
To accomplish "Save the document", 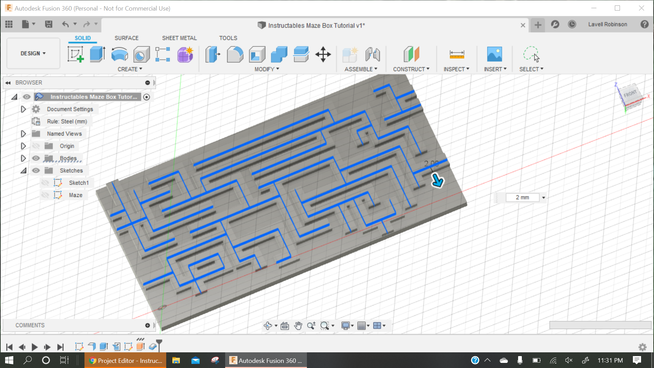I will (49, 24).
